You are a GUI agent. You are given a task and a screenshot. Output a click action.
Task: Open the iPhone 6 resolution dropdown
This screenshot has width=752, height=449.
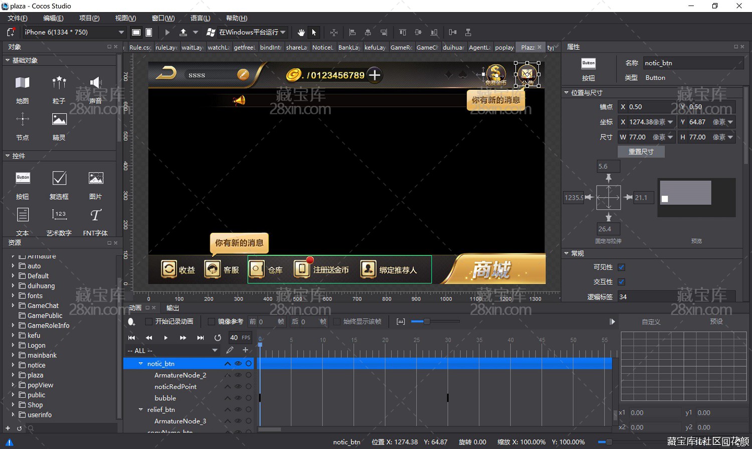[x=74, y=32]
